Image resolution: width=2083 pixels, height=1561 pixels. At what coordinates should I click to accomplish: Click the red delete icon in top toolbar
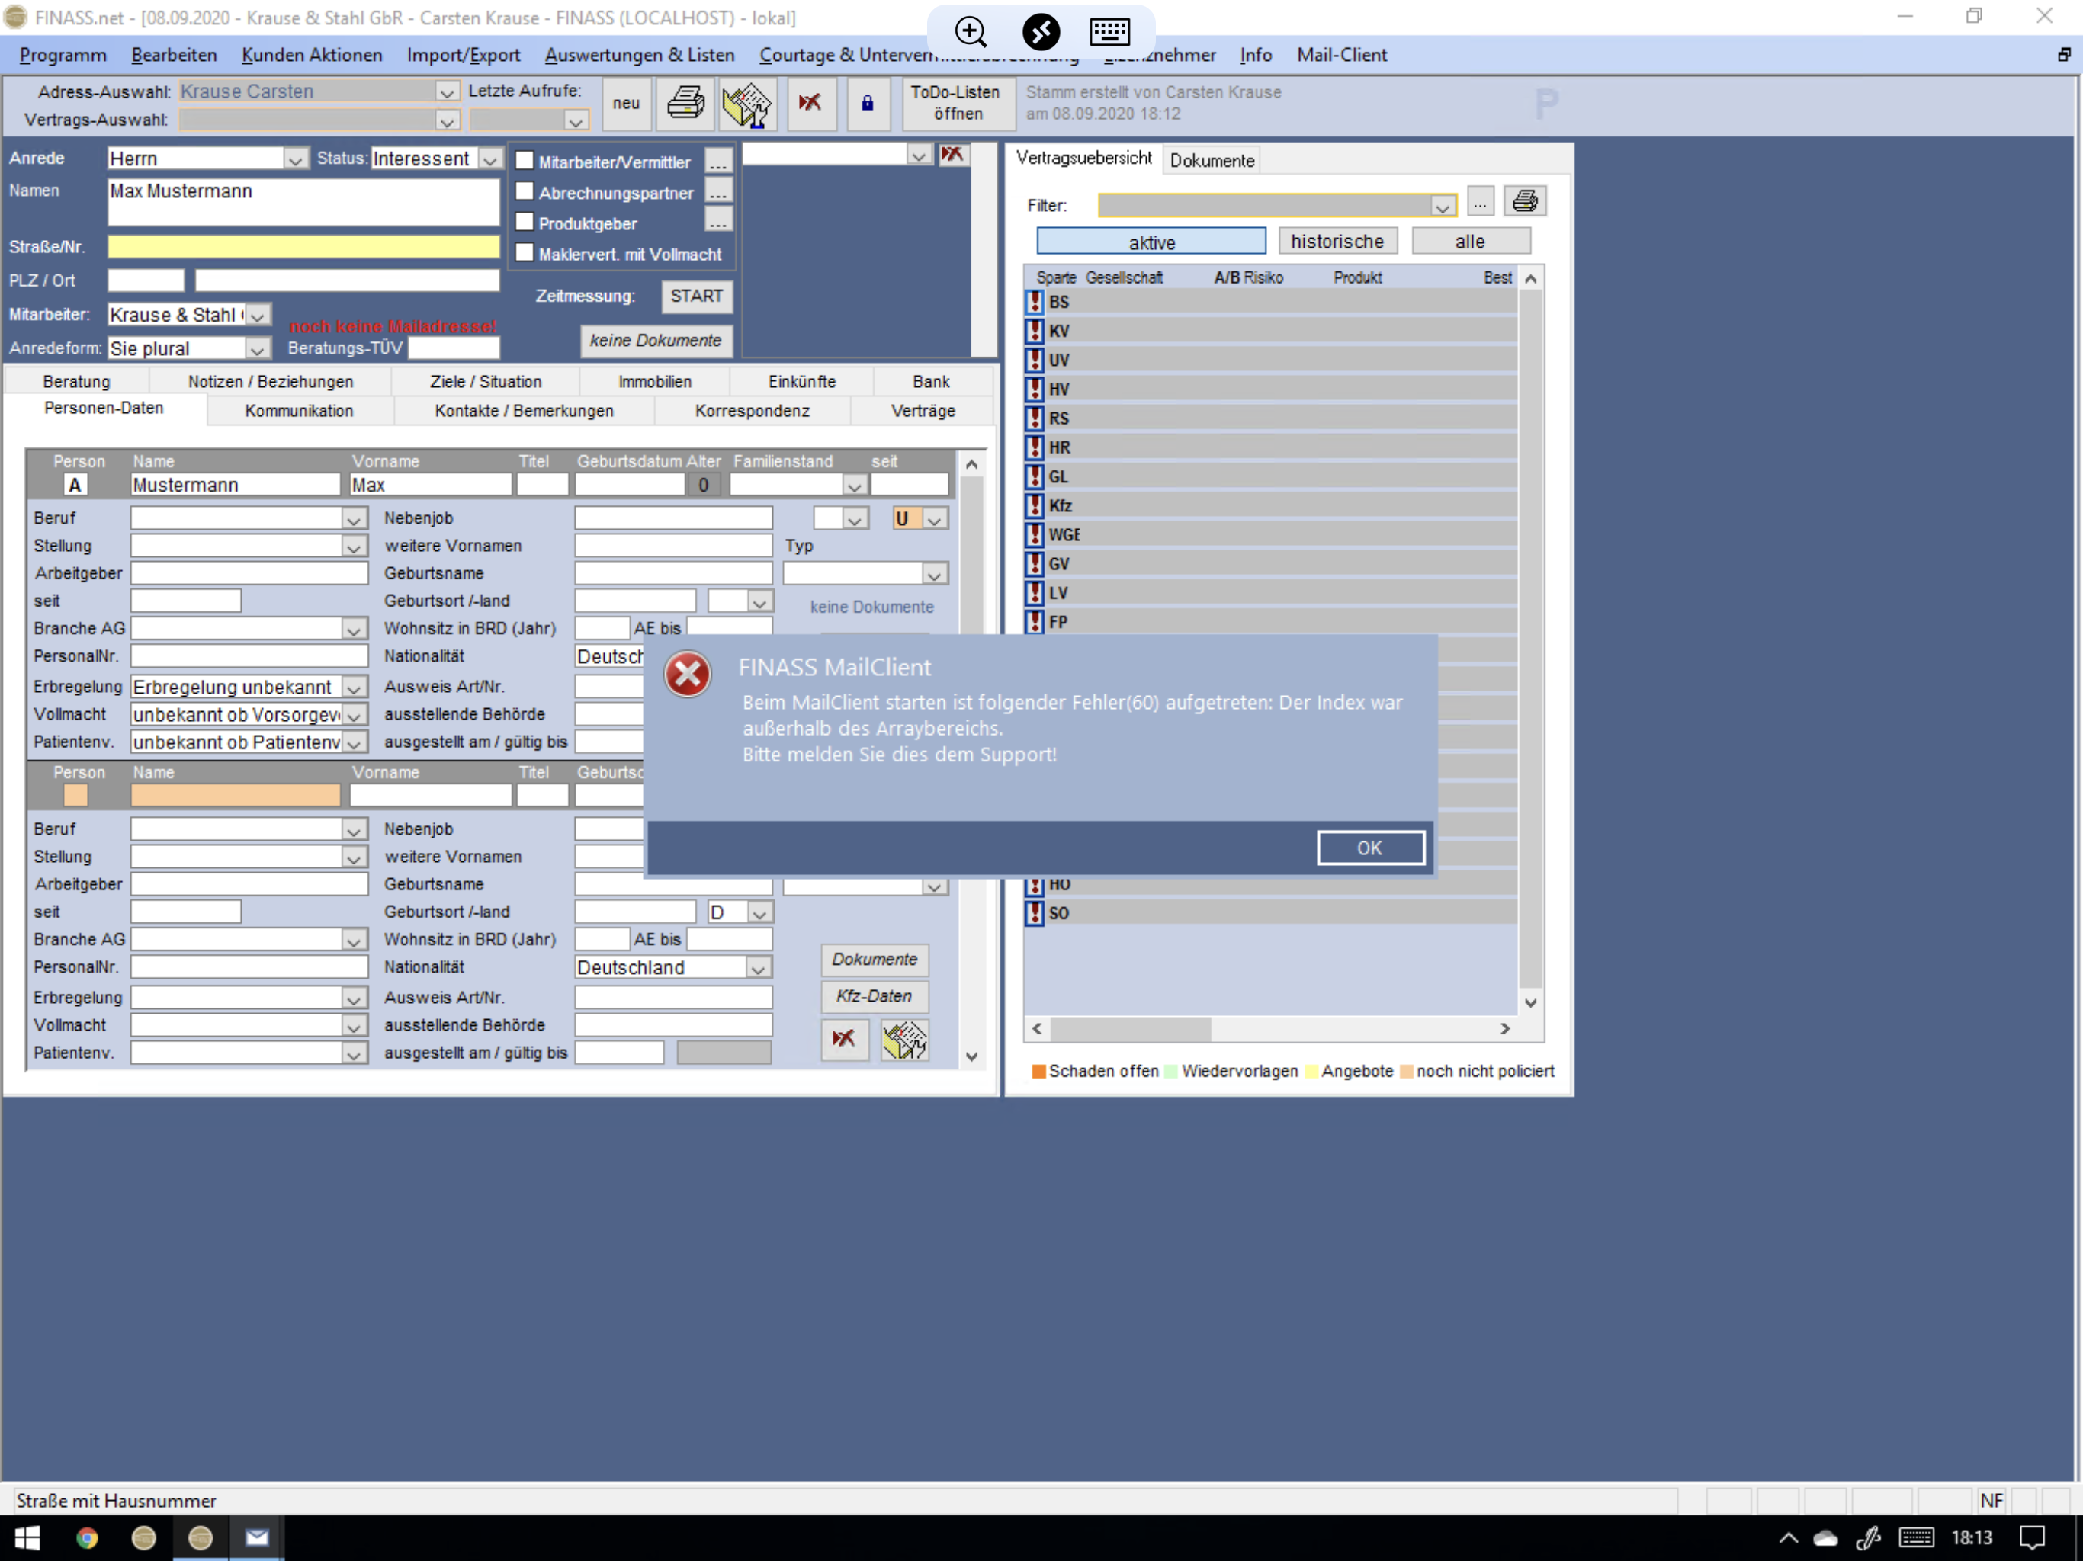click(x=810, y=103)
